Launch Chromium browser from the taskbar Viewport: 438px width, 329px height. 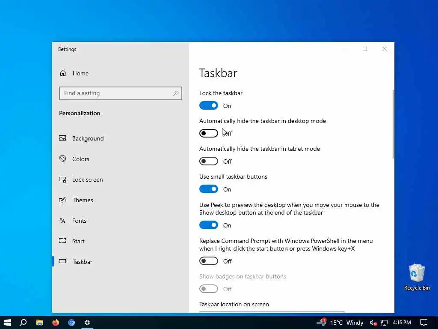coord(71,323)
